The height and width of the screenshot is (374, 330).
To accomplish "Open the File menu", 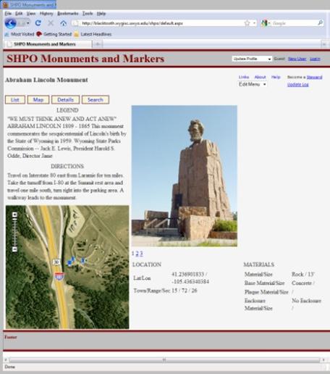I will 8,14.
